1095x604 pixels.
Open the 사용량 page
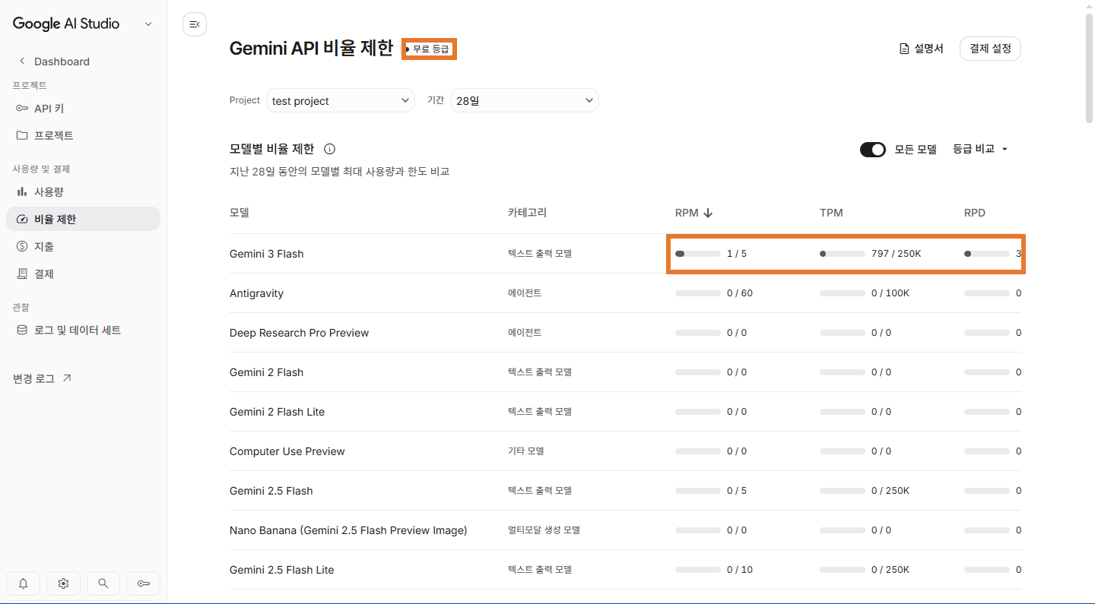point(83,191)
